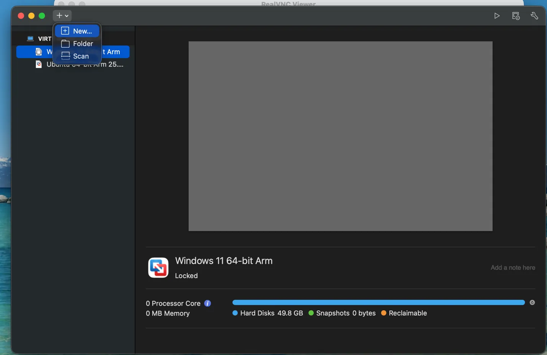Click the 0 MB Memory text

pos(168,313)
